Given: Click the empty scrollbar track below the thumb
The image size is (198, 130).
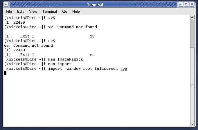Looking at the screenshot, I should tap(192, 85).
